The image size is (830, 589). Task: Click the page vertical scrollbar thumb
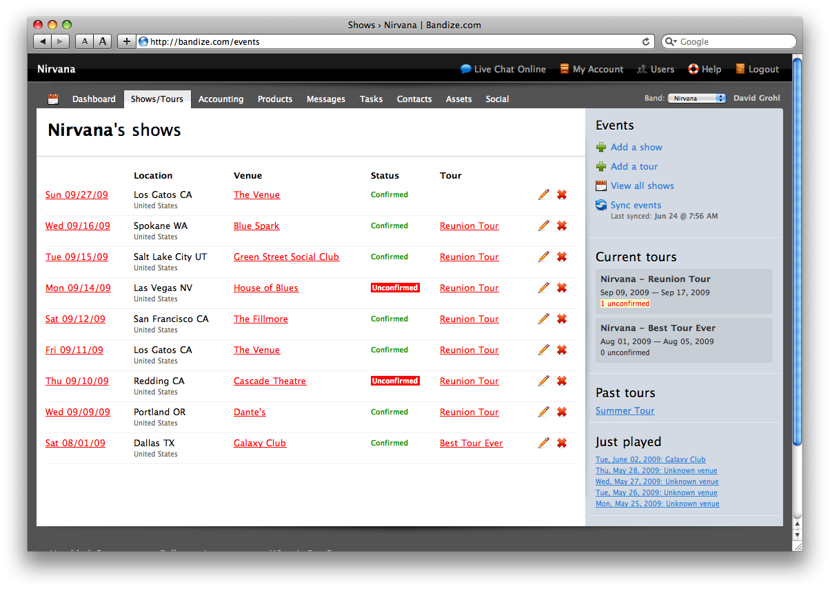tap(797, 251)
